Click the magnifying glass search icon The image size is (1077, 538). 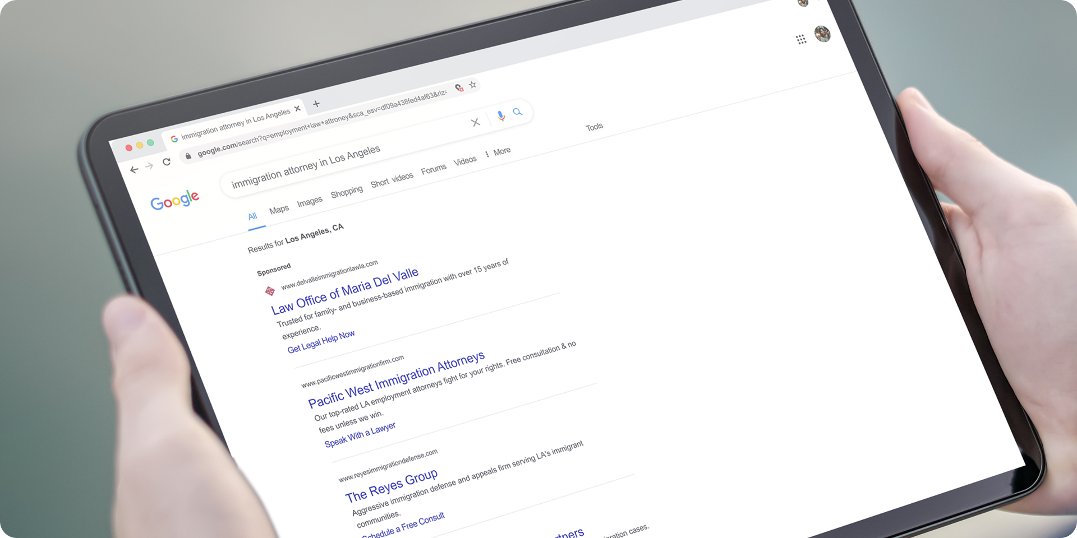point(518,112)
